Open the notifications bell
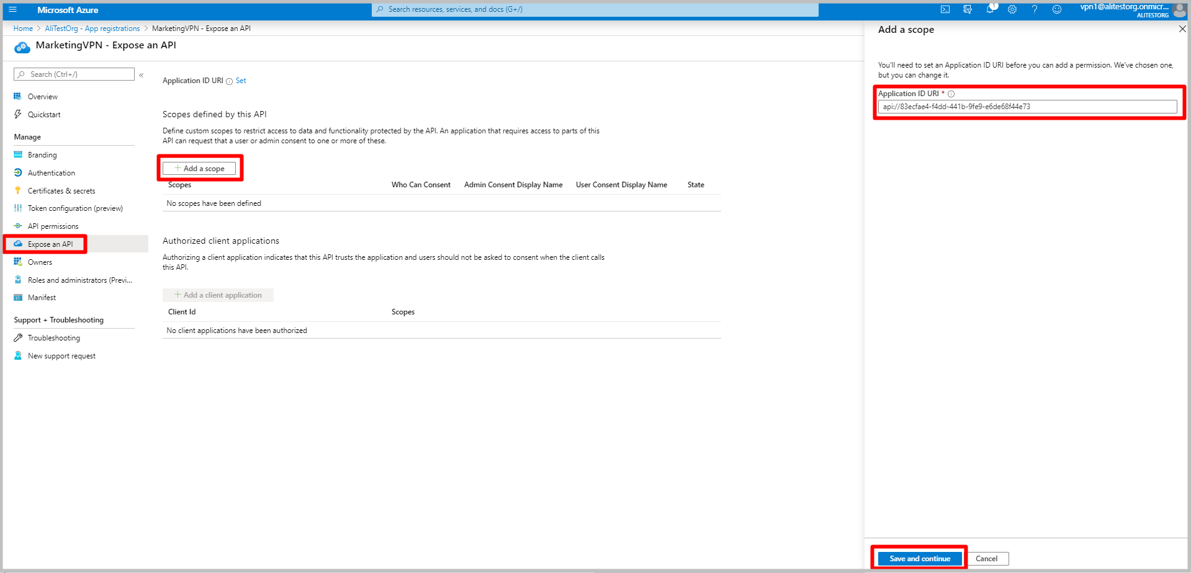Viewport: 1191px width, 573px height. pos(990,9)
